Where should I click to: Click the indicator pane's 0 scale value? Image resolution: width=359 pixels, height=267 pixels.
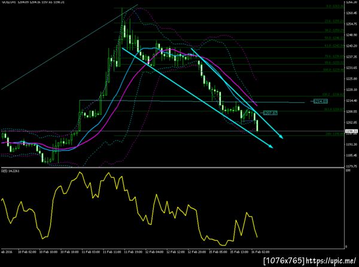tap(346, 247)
